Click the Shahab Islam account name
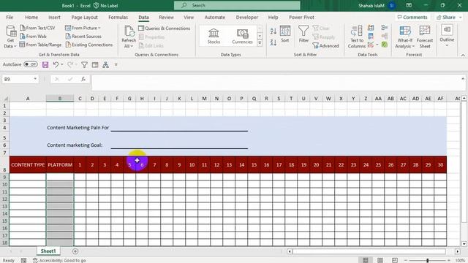The image size is (468, 263). (x=371, y=5)
